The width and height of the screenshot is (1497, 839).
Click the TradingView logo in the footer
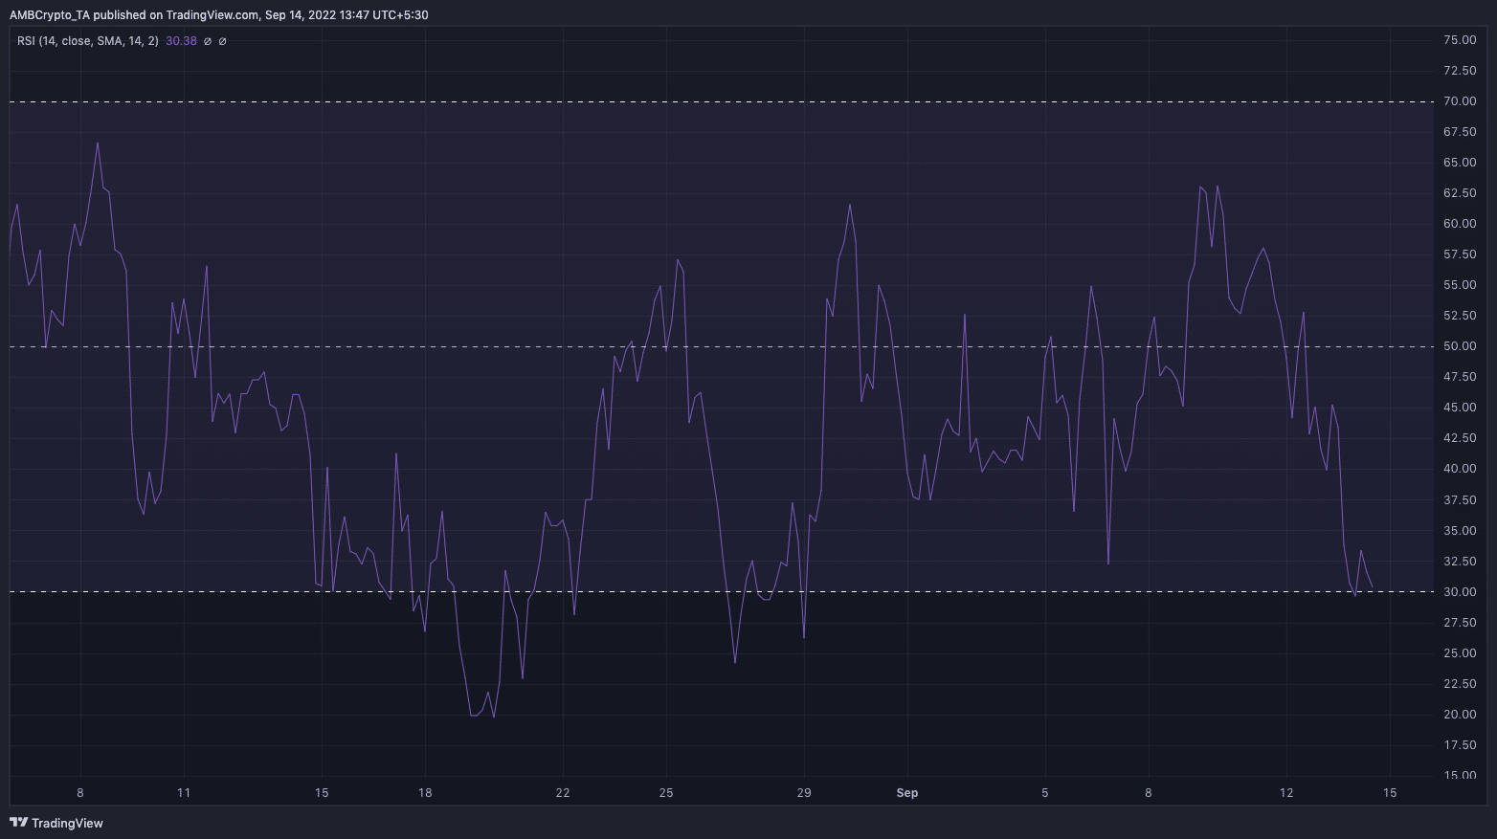coord(56,823)
